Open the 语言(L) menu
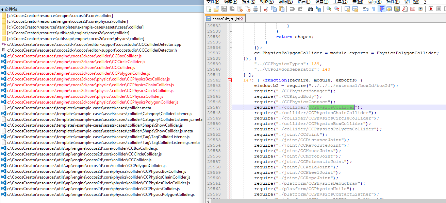Screen dimensions: 446x203 pyautogui.click(x=304, y=2)
